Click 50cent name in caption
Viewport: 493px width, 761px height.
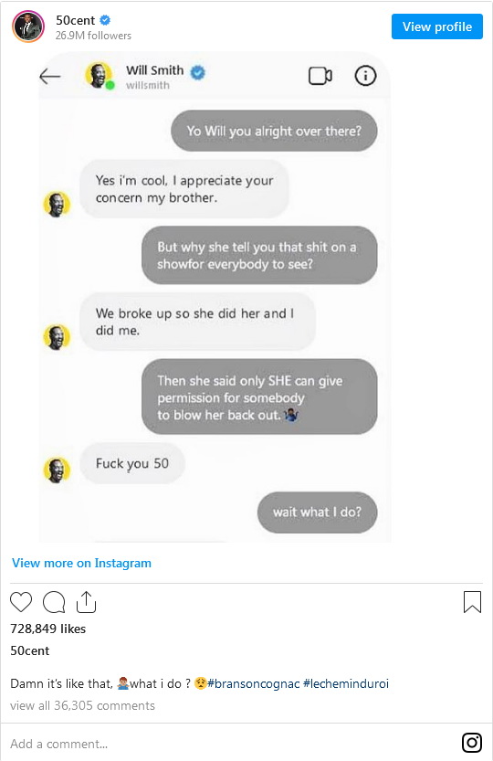[x=29, y=650]
